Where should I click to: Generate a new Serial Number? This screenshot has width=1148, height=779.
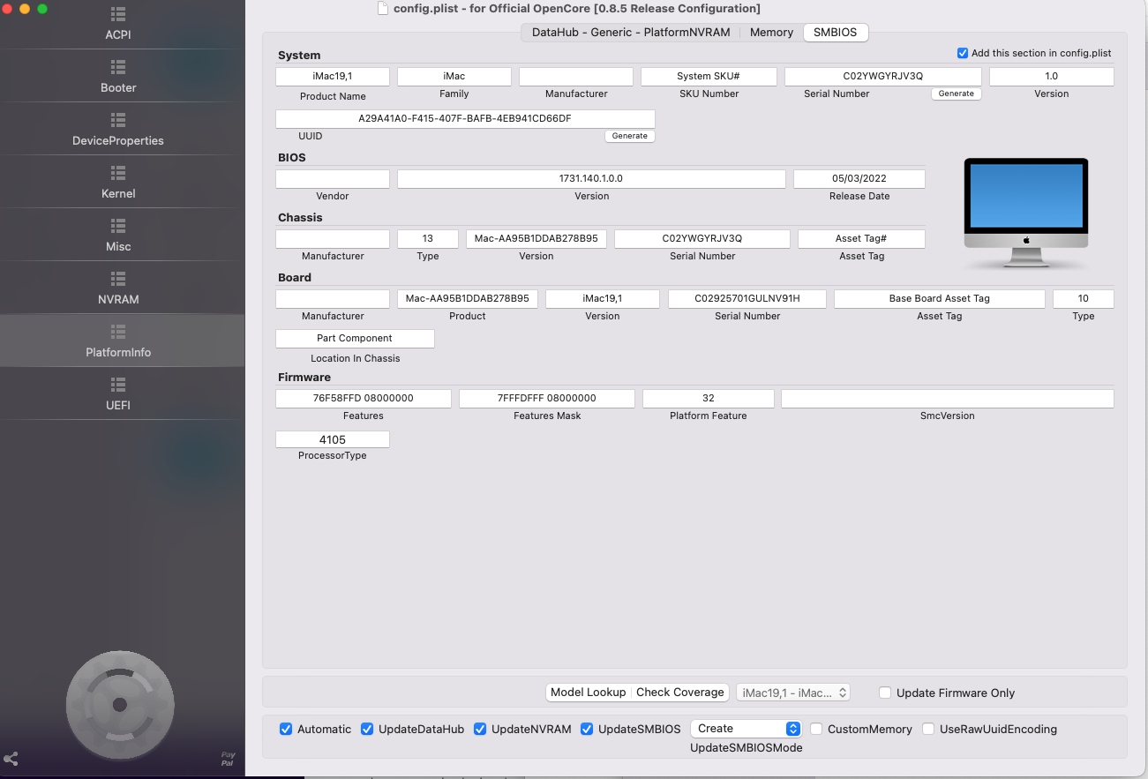pyautogui.click(x=957, y=94)
